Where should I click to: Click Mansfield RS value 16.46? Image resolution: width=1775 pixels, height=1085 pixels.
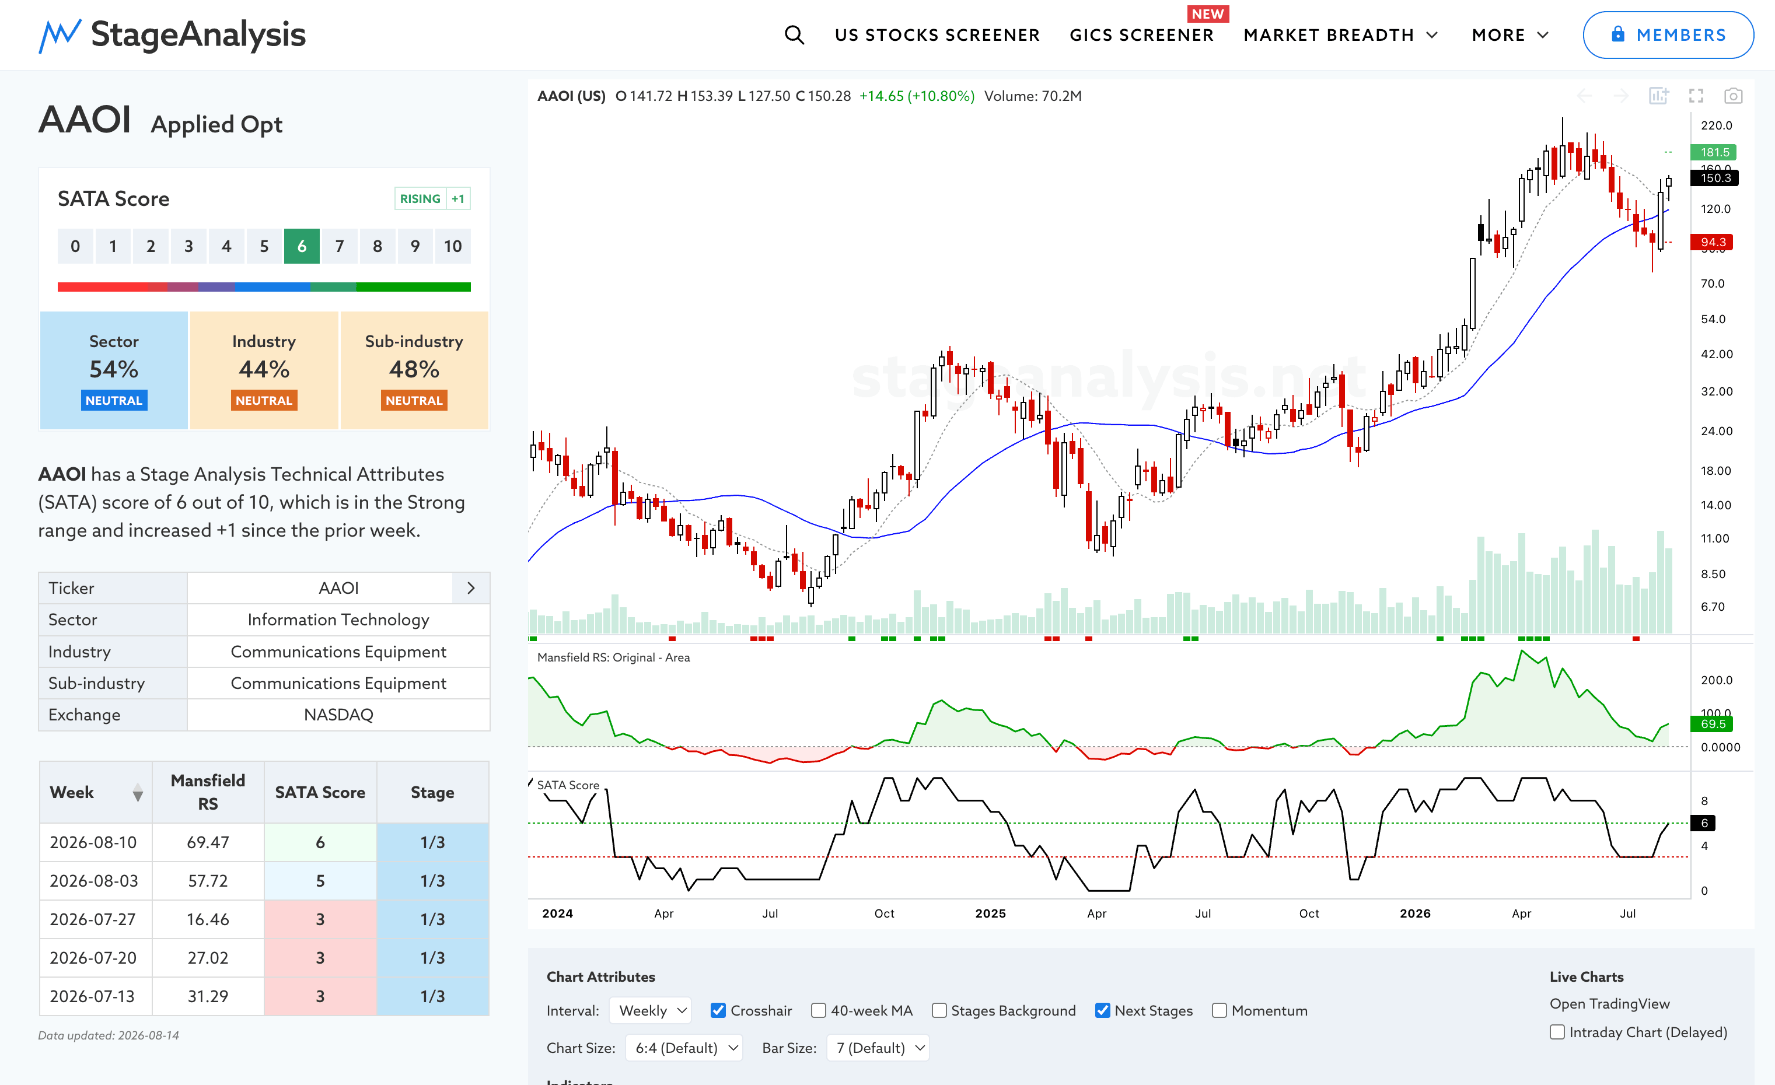[x=208, y=919]
